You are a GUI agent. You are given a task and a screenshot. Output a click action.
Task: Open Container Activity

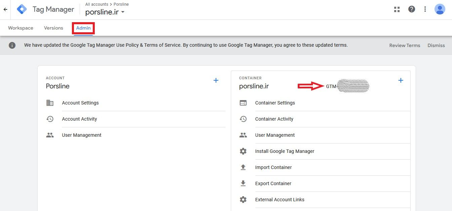[x=274, y=119]
